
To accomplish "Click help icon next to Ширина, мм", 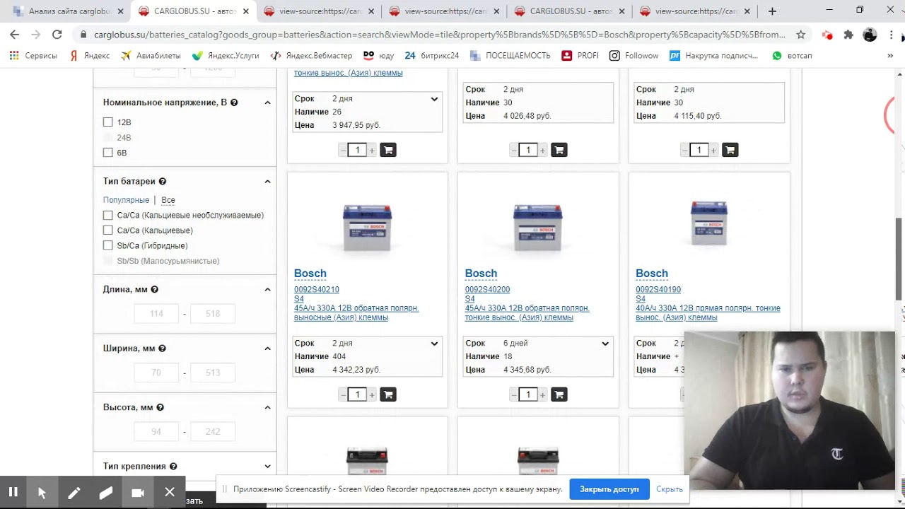I will pyautogui.click(x=163, y=349).
